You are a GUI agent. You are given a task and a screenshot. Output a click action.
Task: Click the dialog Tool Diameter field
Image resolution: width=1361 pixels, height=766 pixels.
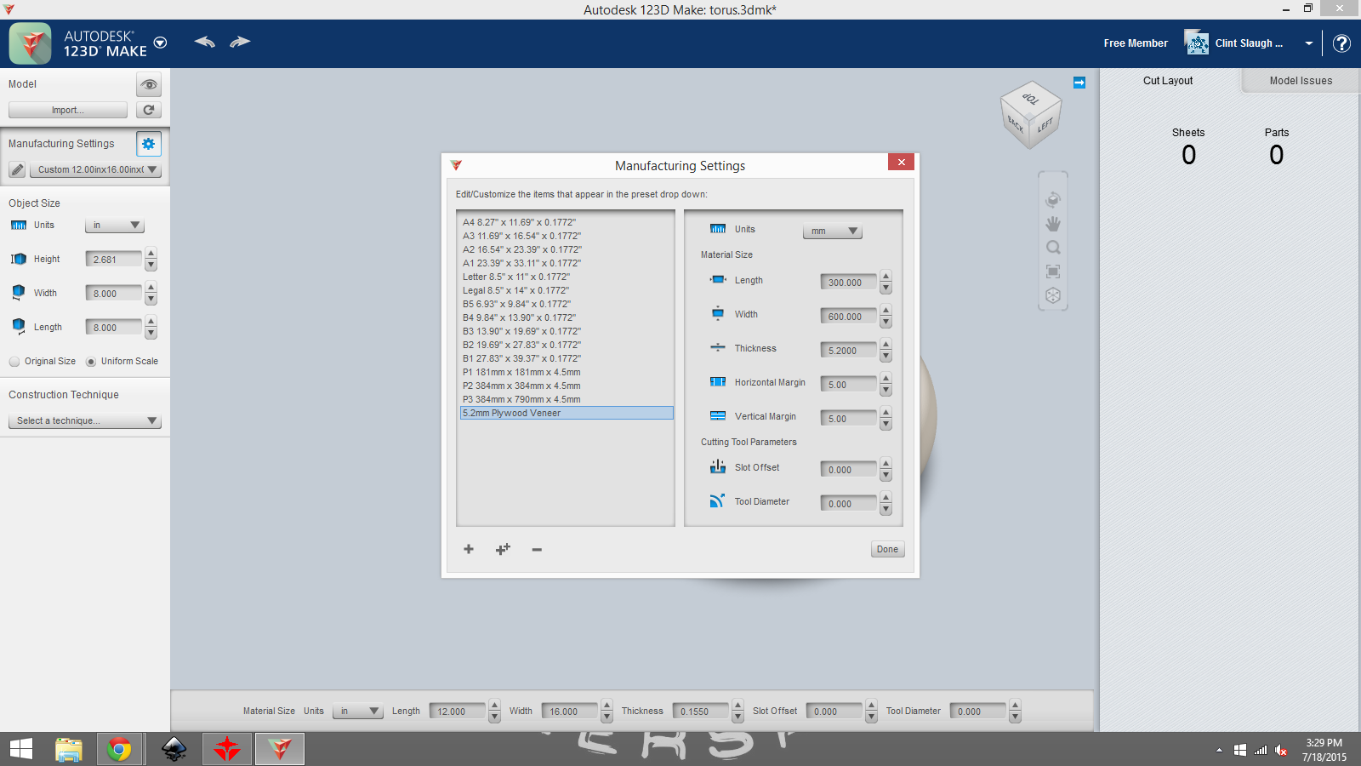[x=848, y=504]
